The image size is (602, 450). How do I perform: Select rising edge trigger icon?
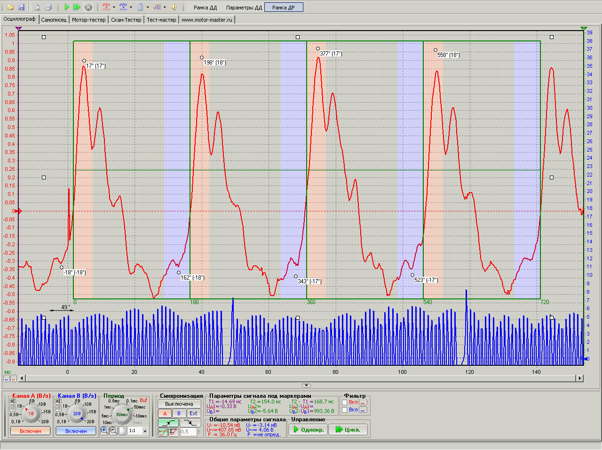pyautogui.click(x=168, y=423)
